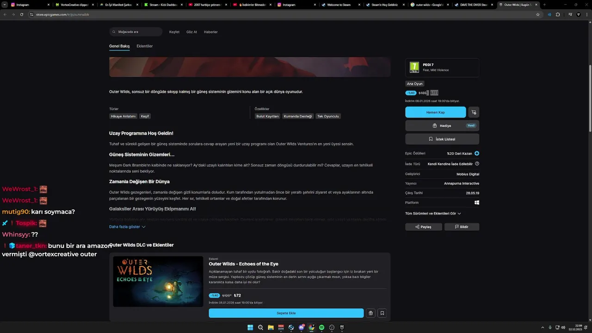
Task: Click the Hemen Kap button
Action: pyautogui.click(x=436, y=112)
